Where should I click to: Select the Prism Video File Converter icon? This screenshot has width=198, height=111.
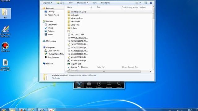point(5,31)
